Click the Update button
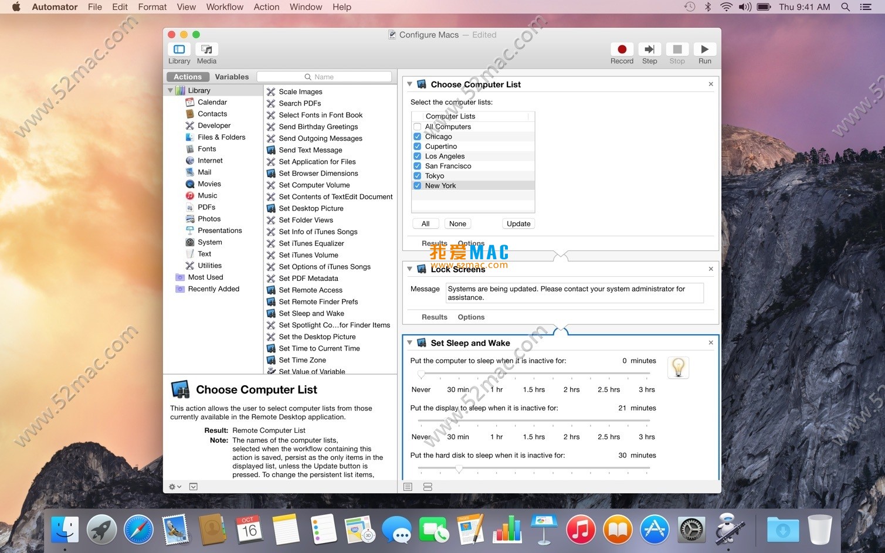The width and height of the screenshot is (885, 553). pos(518,224)
